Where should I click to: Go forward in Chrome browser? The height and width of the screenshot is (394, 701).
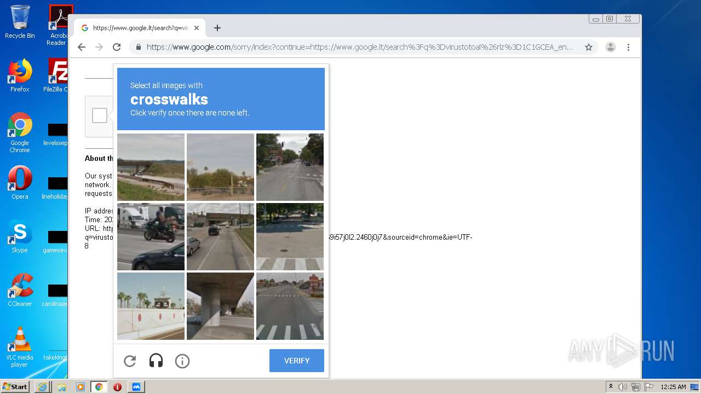tap(99, 47)
